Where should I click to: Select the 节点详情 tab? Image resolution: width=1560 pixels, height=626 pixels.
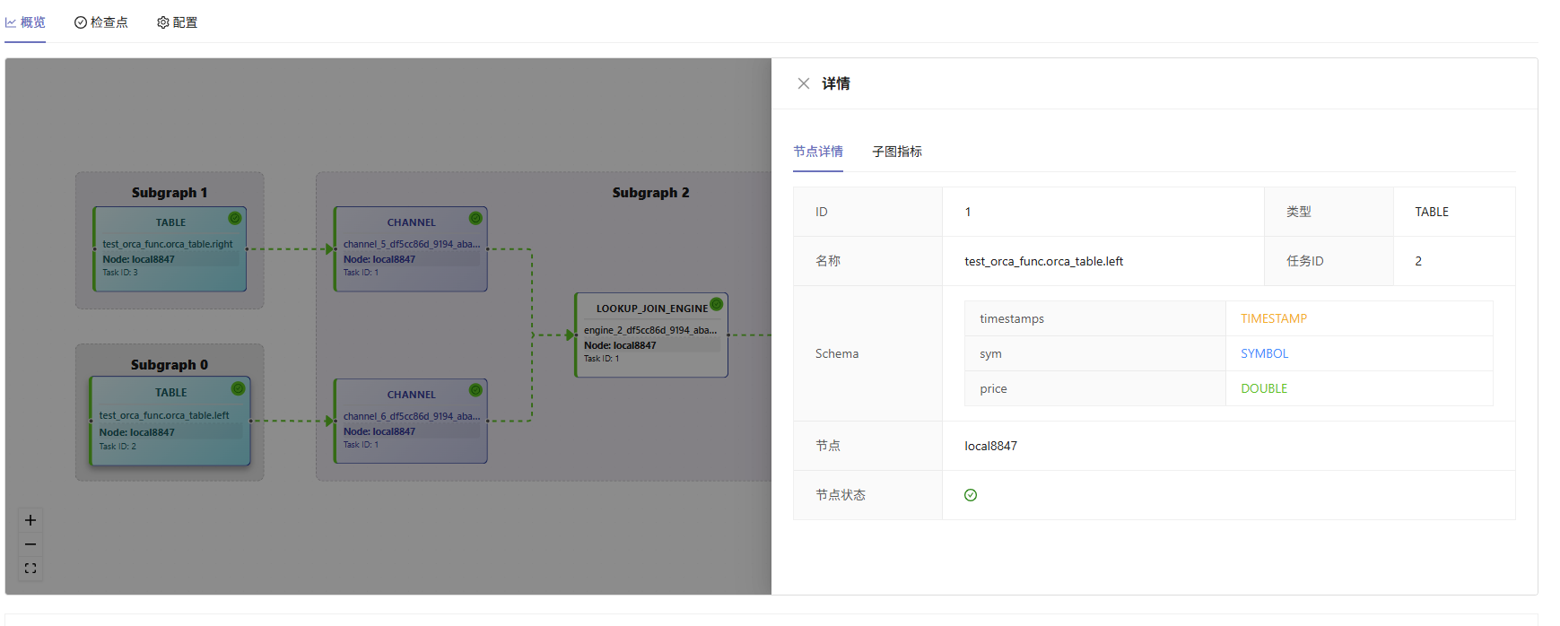(818, 152)
